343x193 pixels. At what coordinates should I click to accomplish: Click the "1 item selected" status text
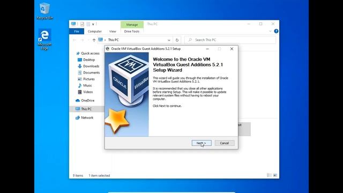(99, 175)
